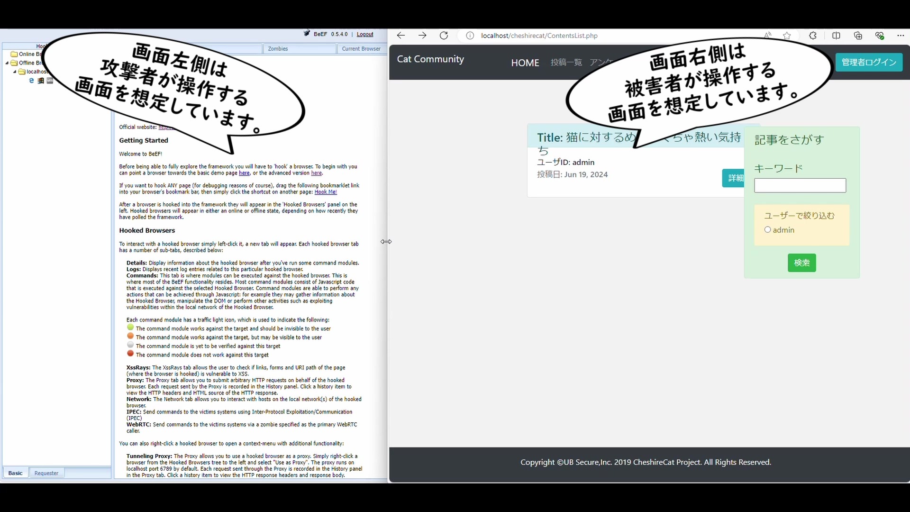Screen dimensions: 910x512
Task: Collapse Offline Browsers tree node
Action: point(7,63)
